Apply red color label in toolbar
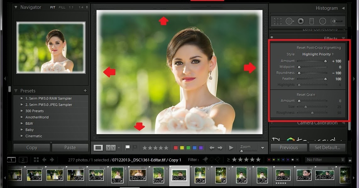 click(x=176, y=148)
